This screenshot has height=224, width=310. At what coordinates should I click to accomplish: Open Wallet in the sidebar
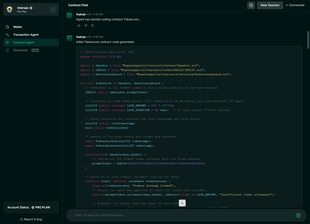pyautogui.click(x=17, y=27)
